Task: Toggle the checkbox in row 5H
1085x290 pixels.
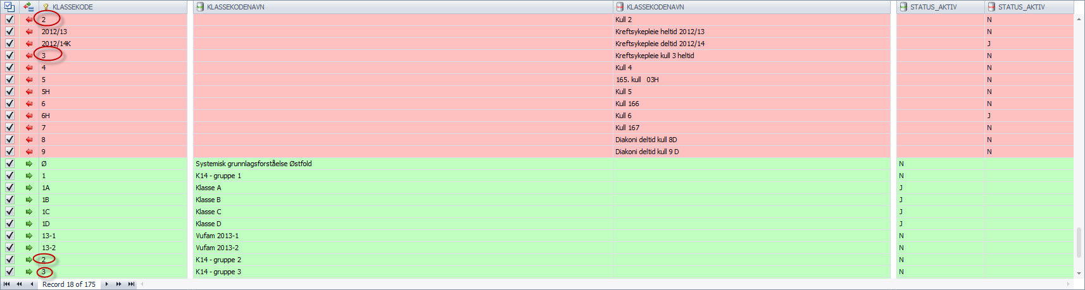Action: pos(9,92)
